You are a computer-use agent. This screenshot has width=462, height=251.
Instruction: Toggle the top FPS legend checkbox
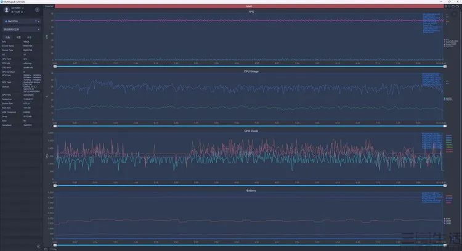(x=445, y=39)
